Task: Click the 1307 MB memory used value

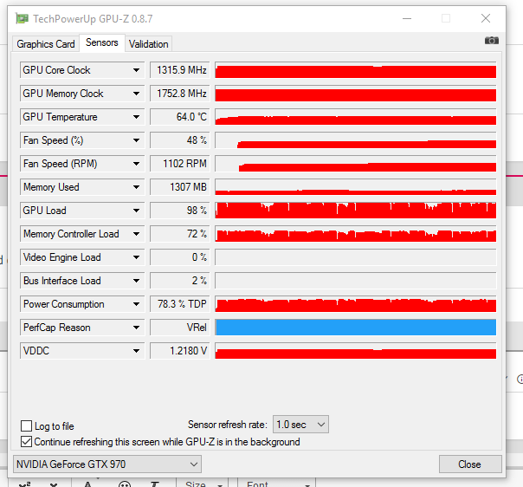Action: (x=180, y=187)
